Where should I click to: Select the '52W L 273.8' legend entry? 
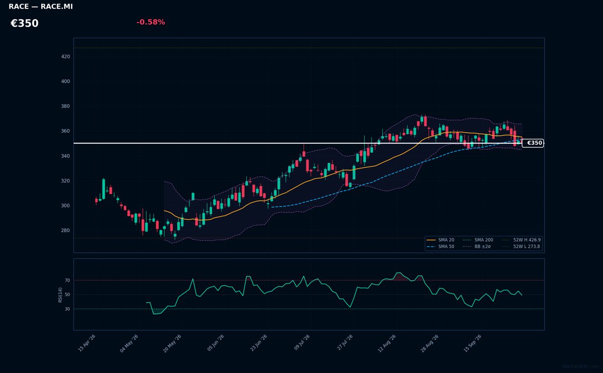tap(521, 247)
